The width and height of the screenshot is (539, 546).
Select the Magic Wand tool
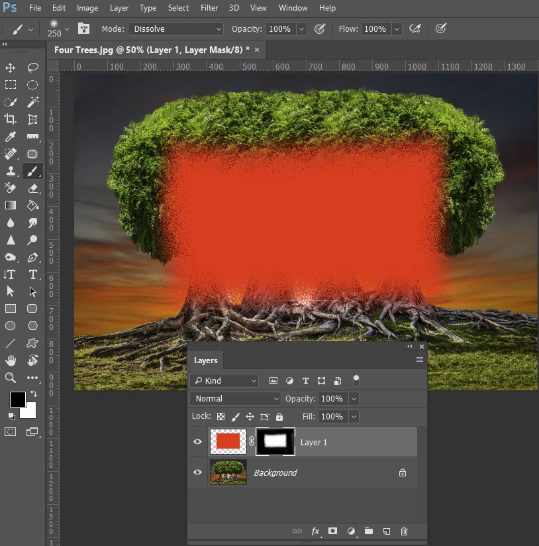click(x=32, y=102)
